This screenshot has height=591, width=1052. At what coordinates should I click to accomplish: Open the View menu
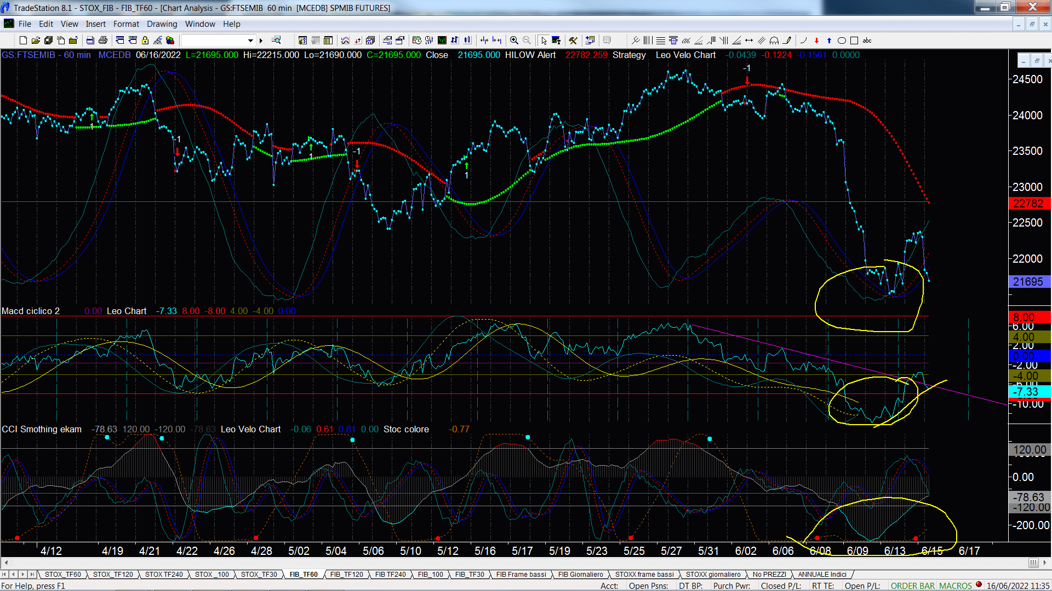pyautogui.click(x=69, y=24)
